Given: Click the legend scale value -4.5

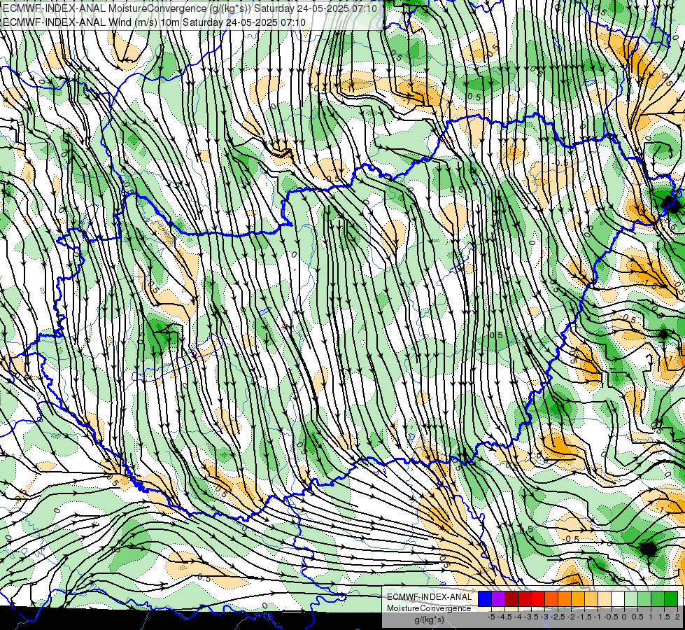Looking at the screenshot, I should pos(504,617).
